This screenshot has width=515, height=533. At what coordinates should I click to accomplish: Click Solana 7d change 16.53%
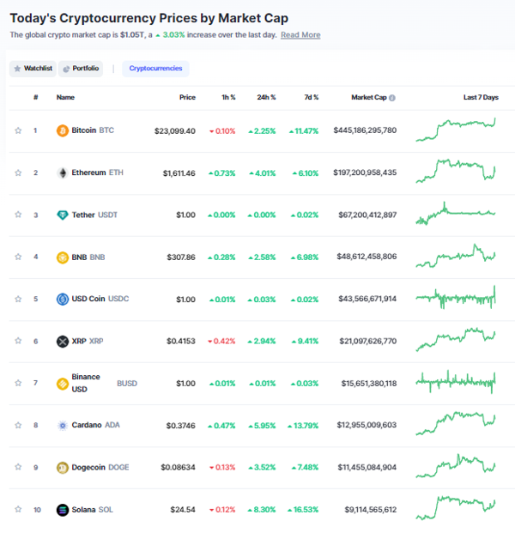click(x=303, y=510)
